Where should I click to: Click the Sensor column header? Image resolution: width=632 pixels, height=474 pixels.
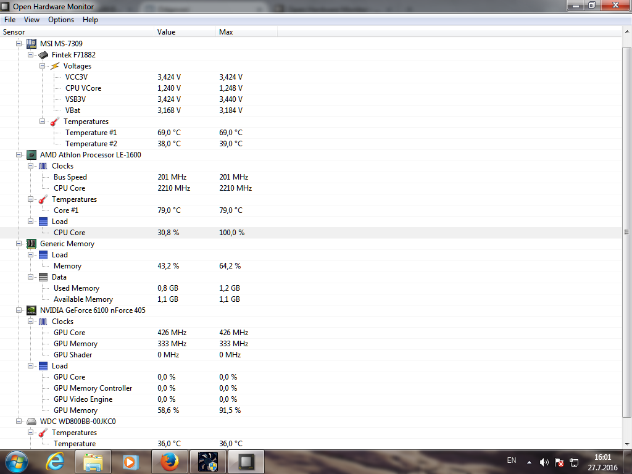77,32
